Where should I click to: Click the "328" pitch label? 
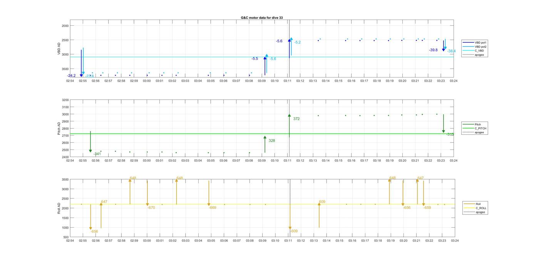click(272, 140)
